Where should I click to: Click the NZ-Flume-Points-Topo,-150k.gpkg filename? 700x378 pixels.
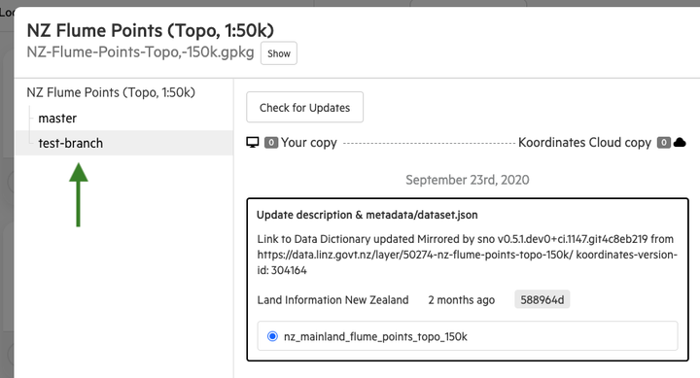click(140, 52)
